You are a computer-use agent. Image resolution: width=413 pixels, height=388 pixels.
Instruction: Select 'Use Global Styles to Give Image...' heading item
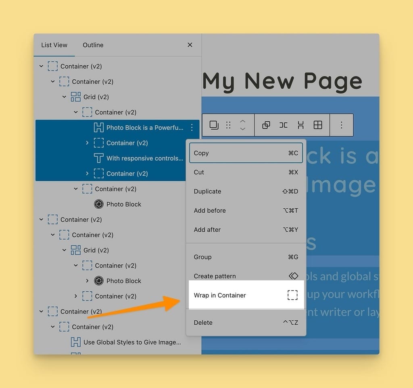click(132, 342)
